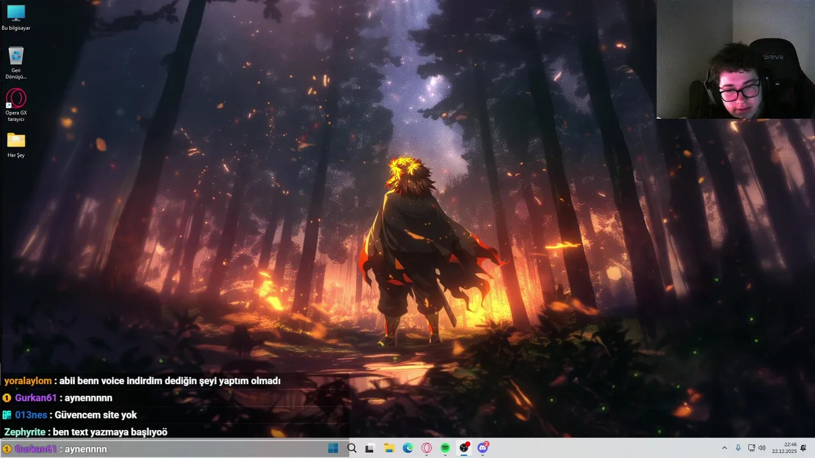Click chat username Gurkan61 in chat list

click(x=36, y=398)
